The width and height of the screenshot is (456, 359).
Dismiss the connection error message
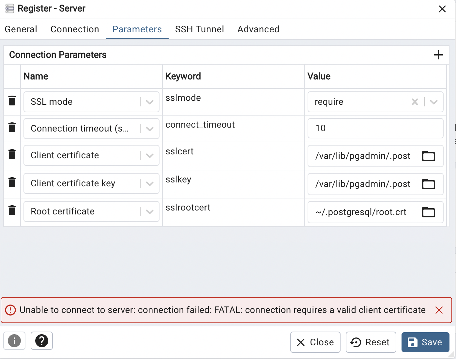point(439,310)
